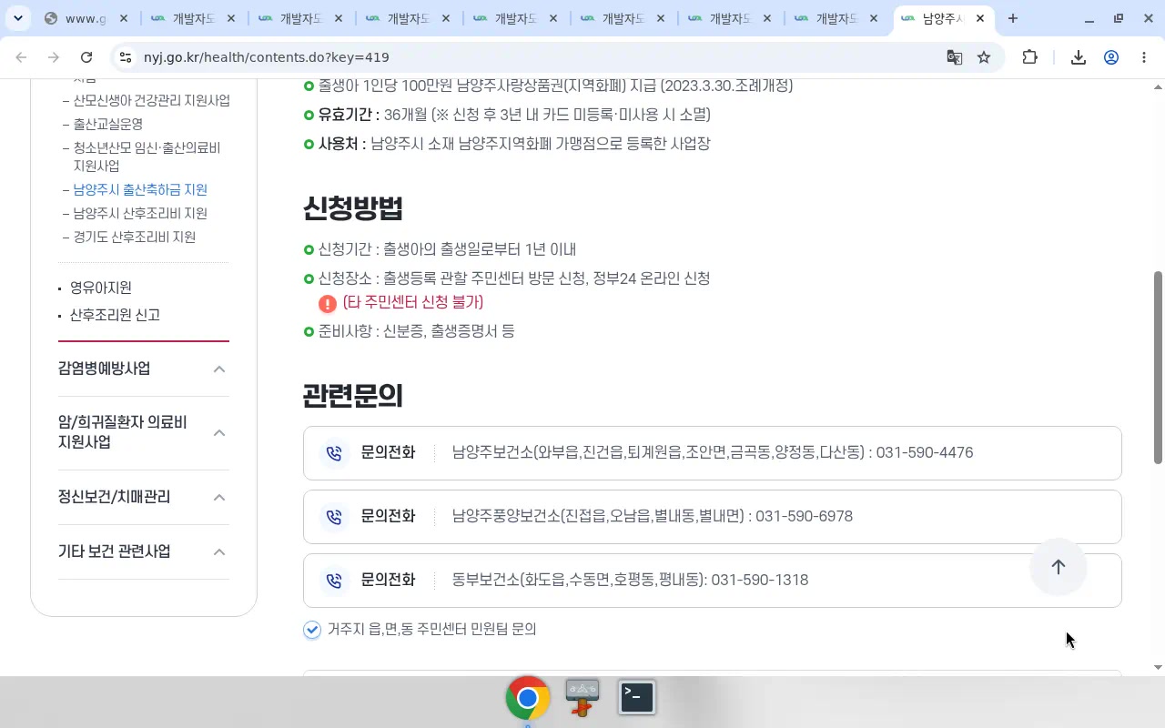Open the middle dock application icon

pos(582,698)
